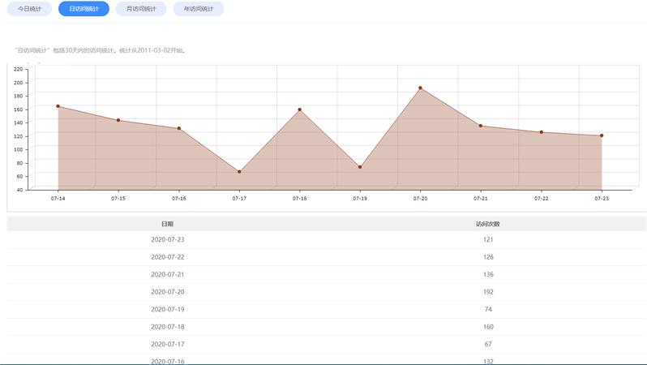Image resolution: width=647 pixels, height=365 pixels.
Task: Click the last chart point at 07-23
Action: coord(602,135)
